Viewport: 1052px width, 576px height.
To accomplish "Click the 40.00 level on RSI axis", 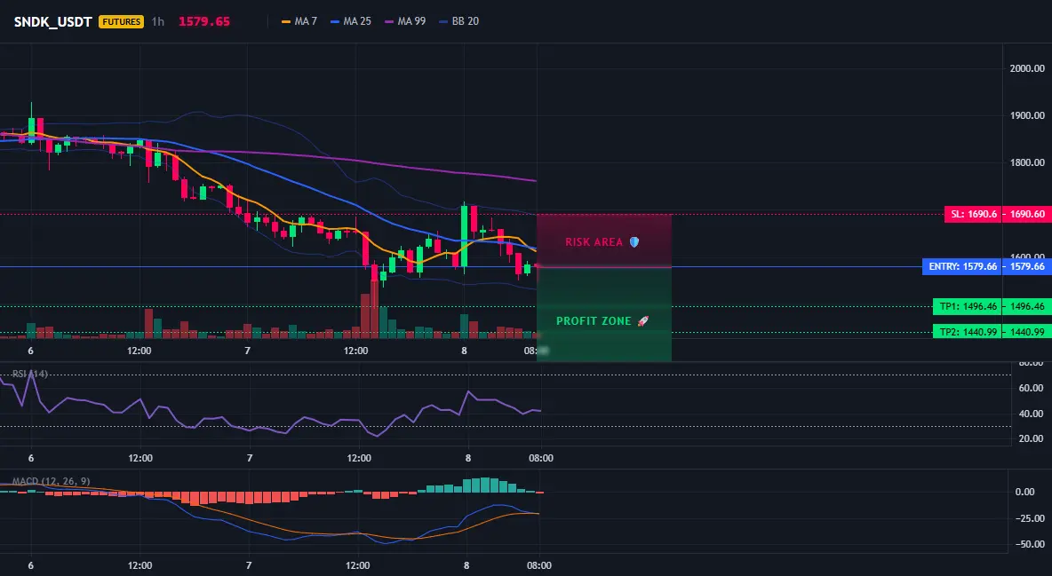I will pos(1032,414).
